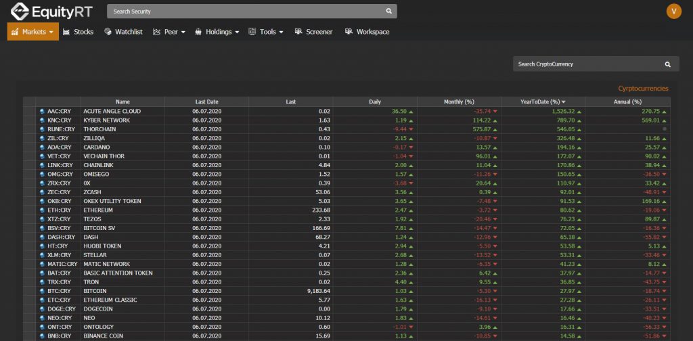The width and height of the screenshot is (693, 341).
Task: Click the Search CryptoCurrency magnifier icon
Action: (x=668, y=64)
